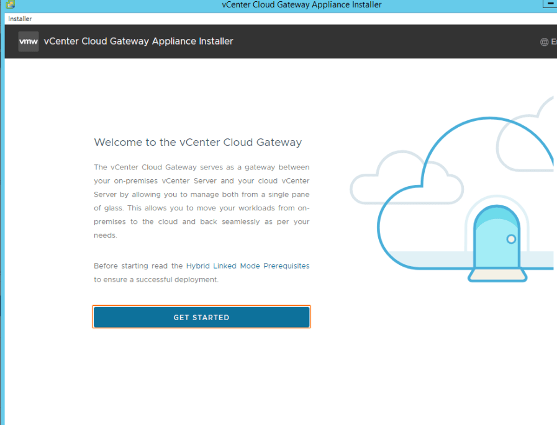Minimize the installer window

550,4
